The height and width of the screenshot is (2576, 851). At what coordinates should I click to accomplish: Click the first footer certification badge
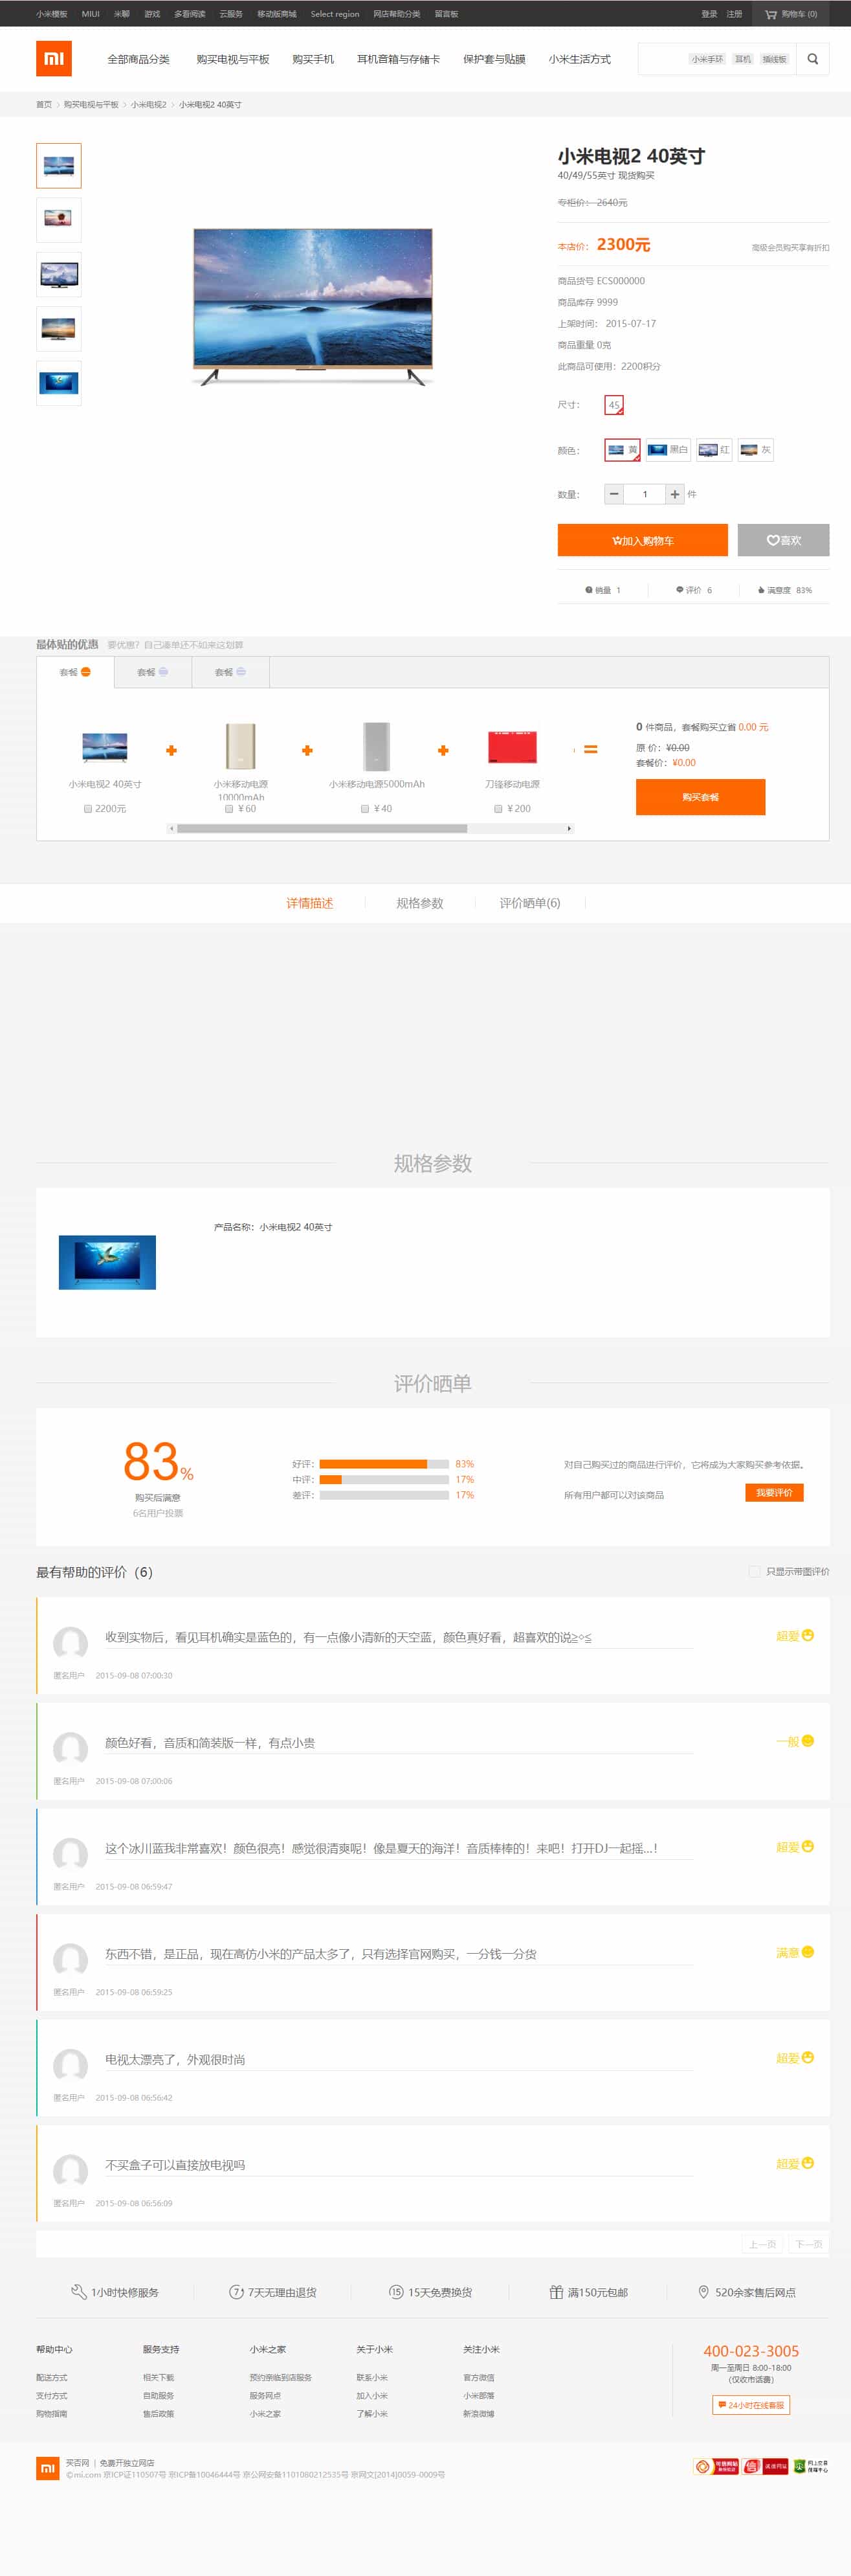coord(716,2466)
